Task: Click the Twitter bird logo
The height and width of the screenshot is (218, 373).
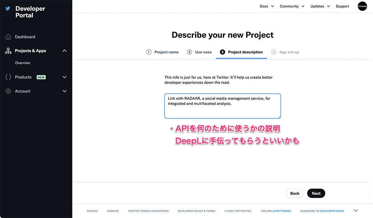Action: coord(8,9)
